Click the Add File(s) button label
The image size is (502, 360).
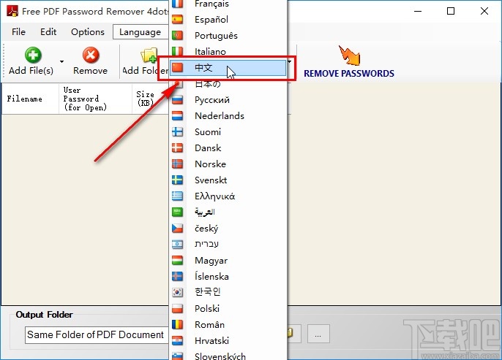(x=31, y=71)
